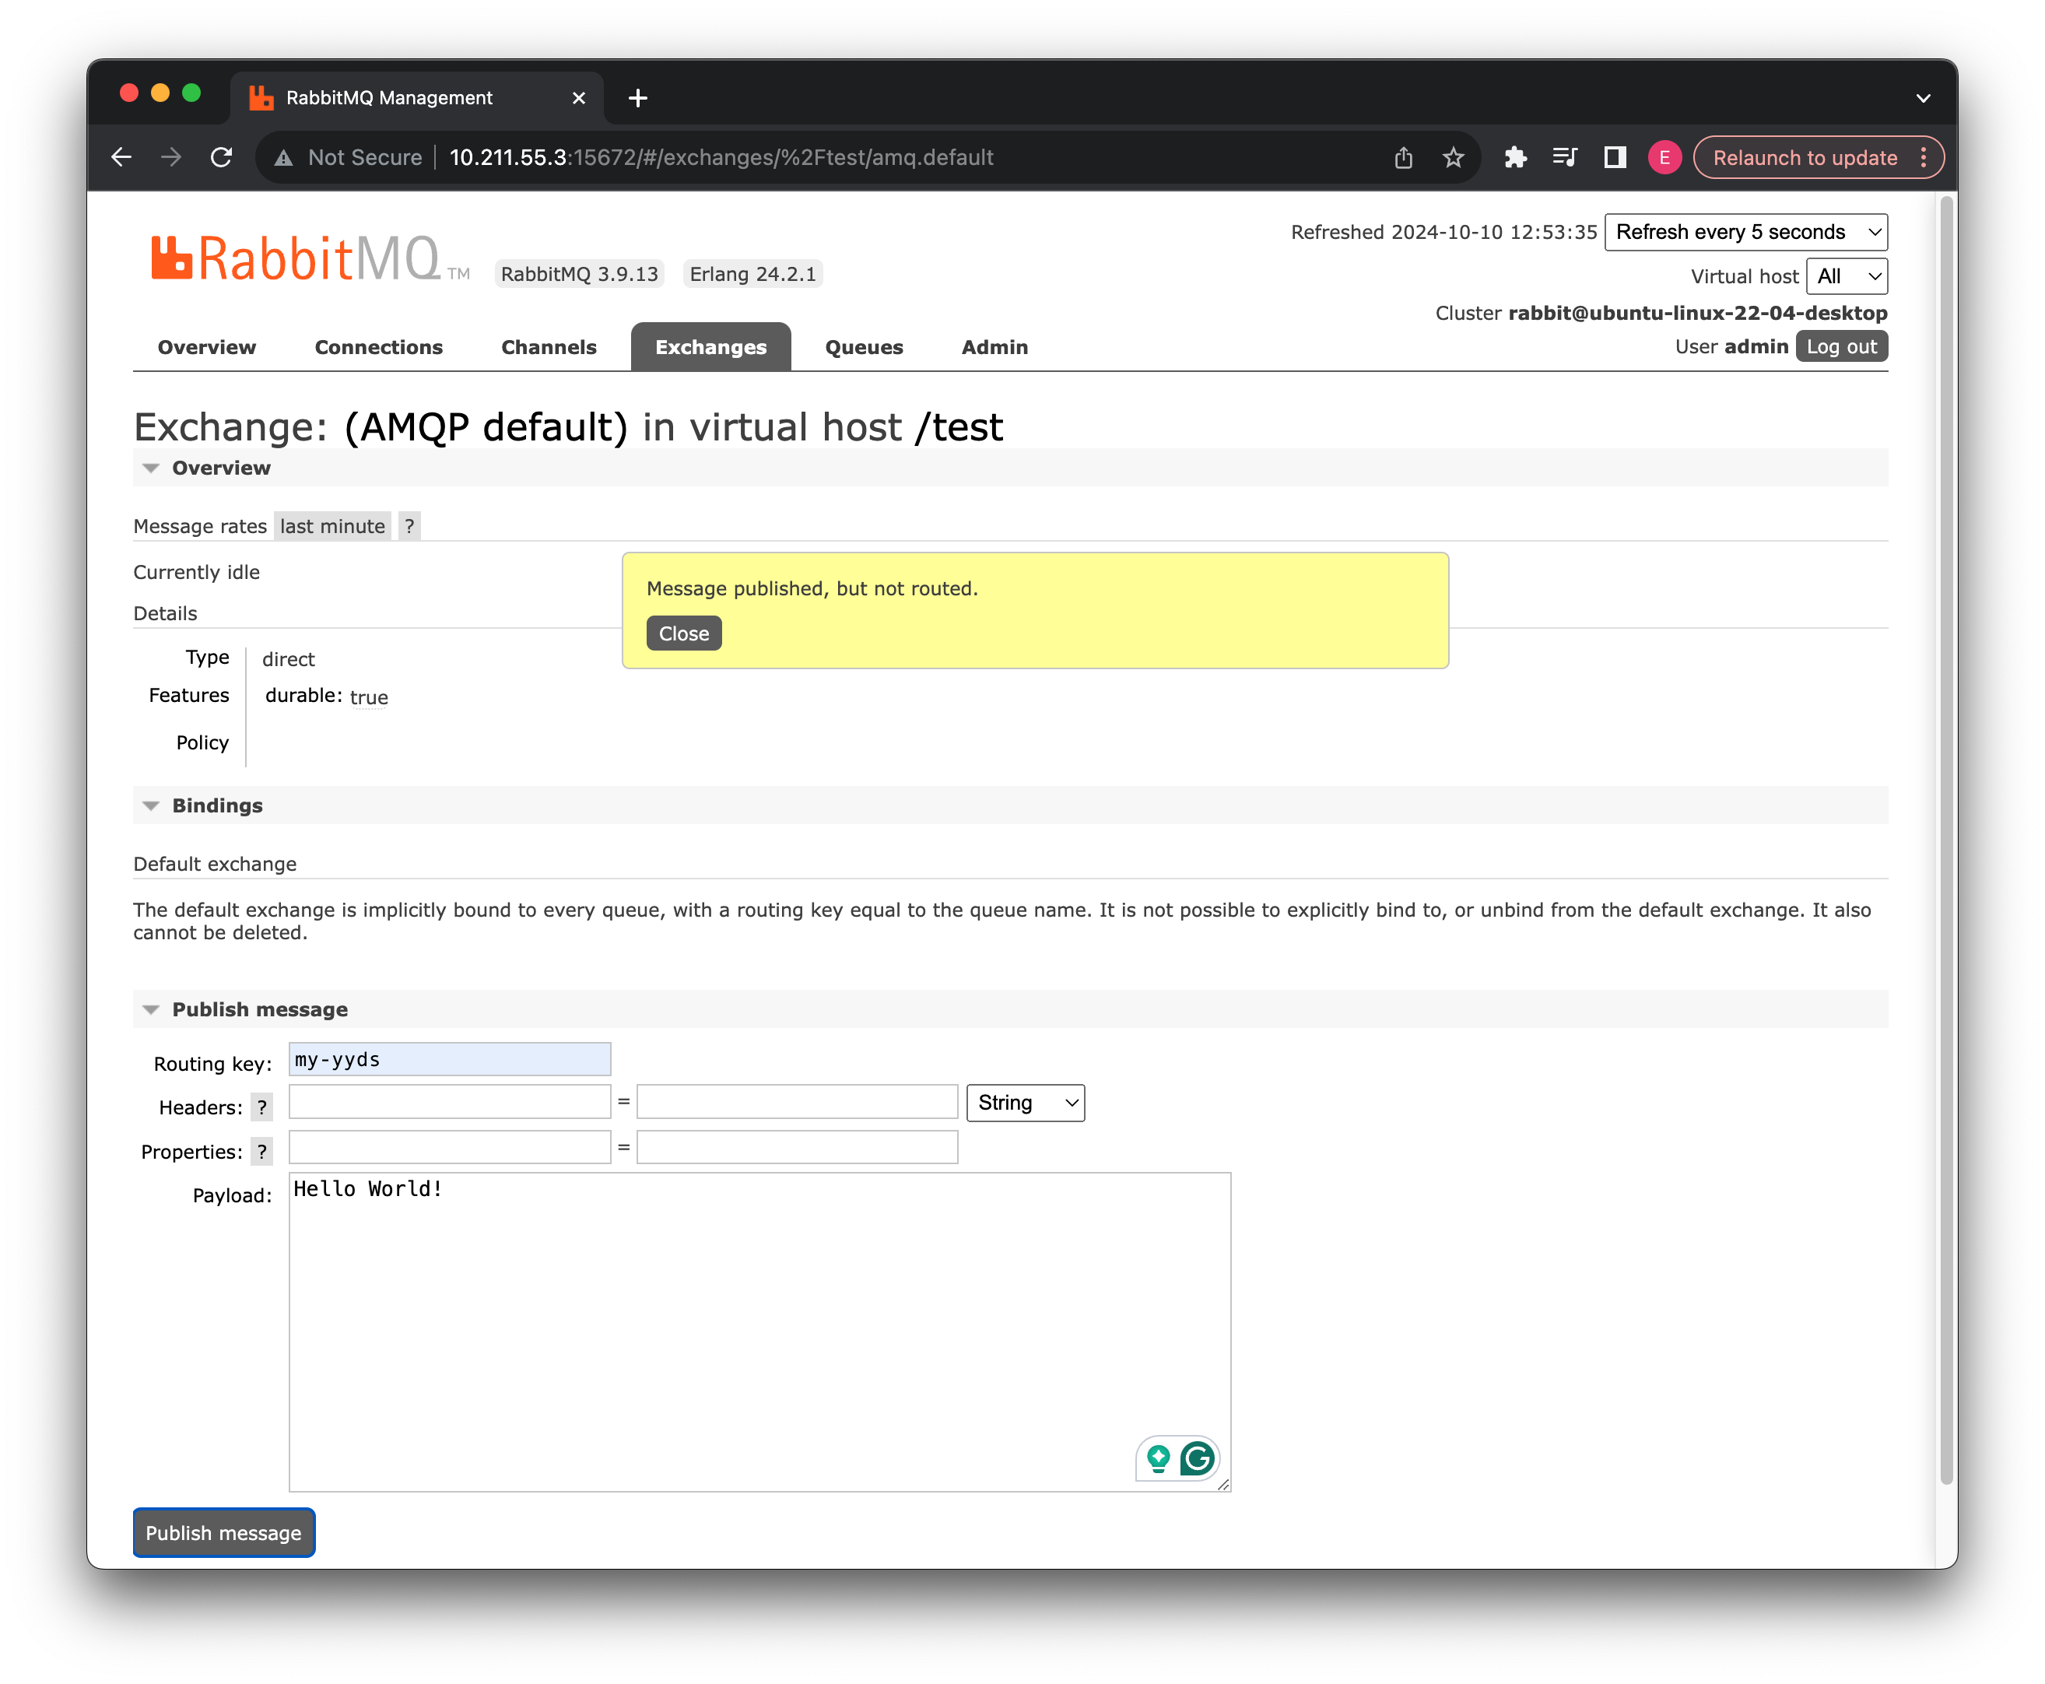Click the share page icon in address bar
Image resolution: width=2045 pixels, height=1684 pixels.
point(1403,157)
